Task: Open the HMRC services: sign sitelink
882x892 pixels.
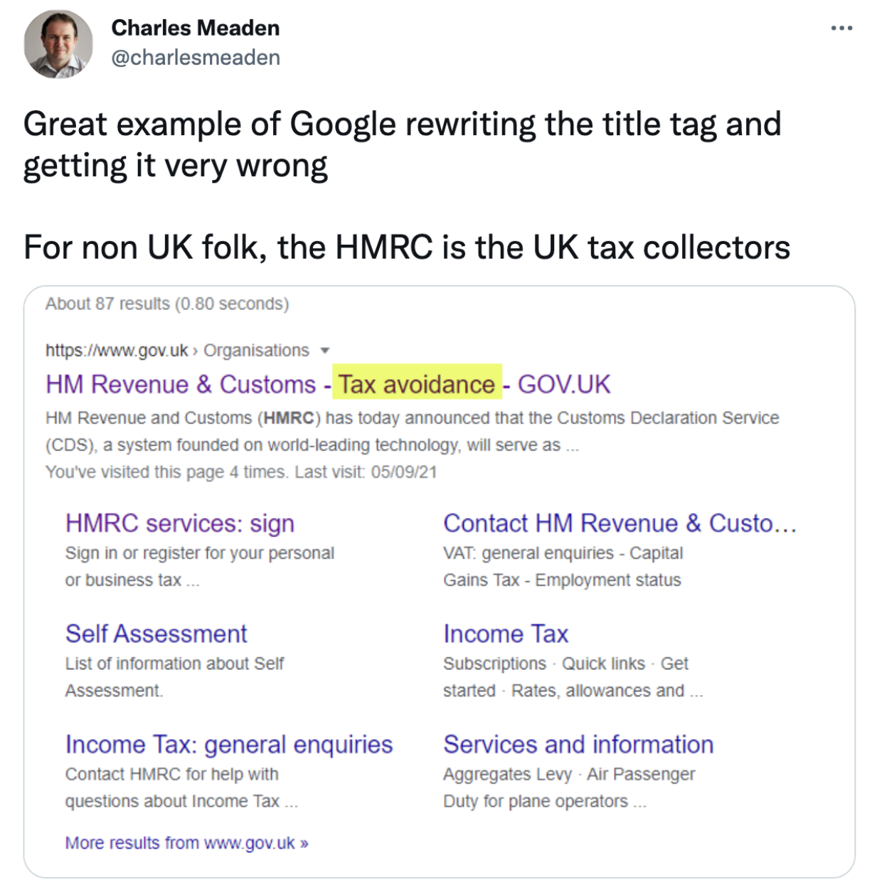Action: click(179, 524)
